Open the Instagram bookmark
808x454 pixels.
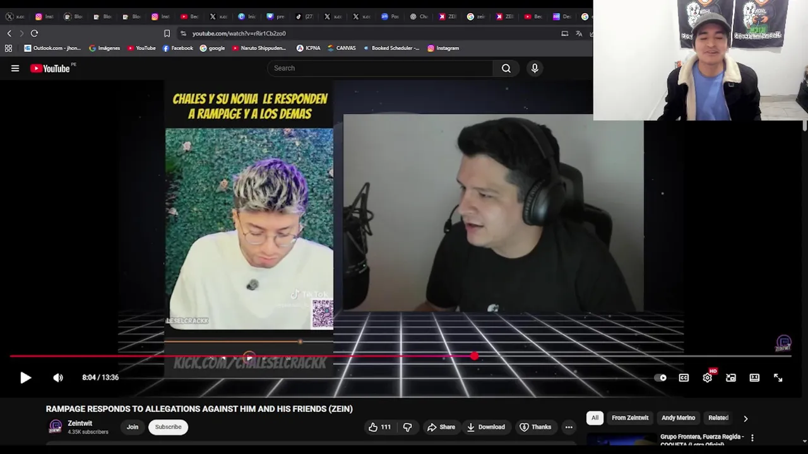[x=443, y=48]
